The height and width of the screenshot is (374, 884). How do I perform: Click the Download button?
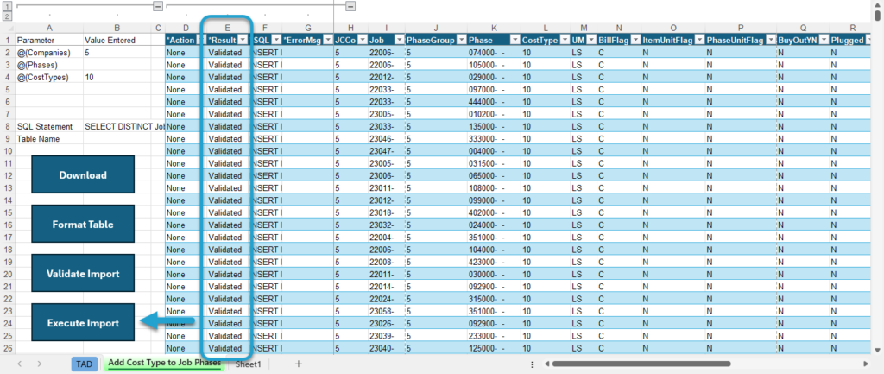coord(83,174)
